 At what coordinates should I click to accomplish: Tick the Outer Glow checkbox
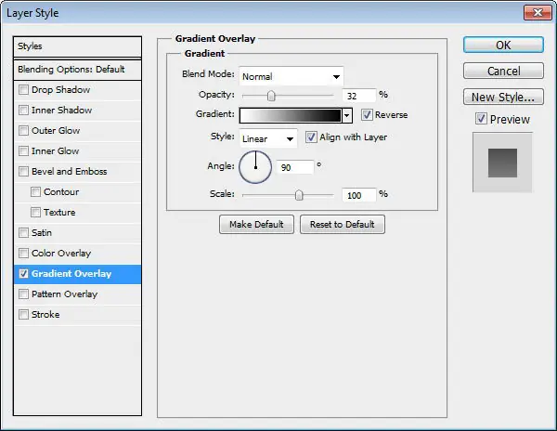tap(23, 130)
